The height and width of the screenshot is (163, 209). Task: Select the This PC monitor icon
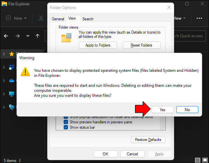tap(12, 94)
